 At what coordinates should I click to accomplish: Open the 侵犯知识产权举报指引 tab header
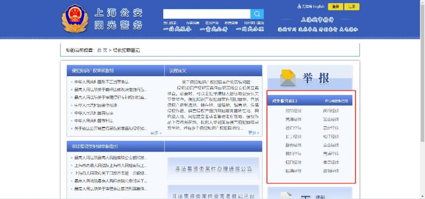click(92, 71)
